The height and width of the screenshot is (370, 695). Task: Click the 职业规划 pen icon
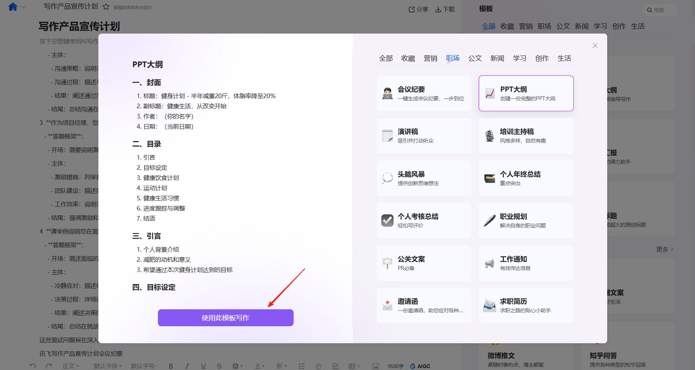490,221
